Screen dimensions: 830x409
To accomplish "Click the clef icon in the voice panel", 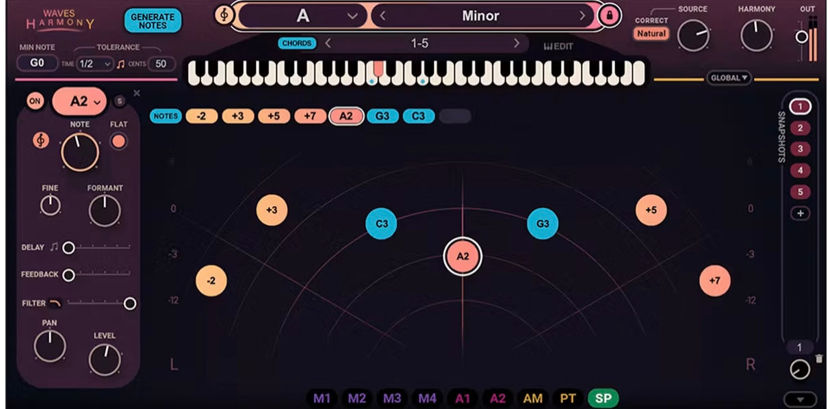I will click(41, 140).
